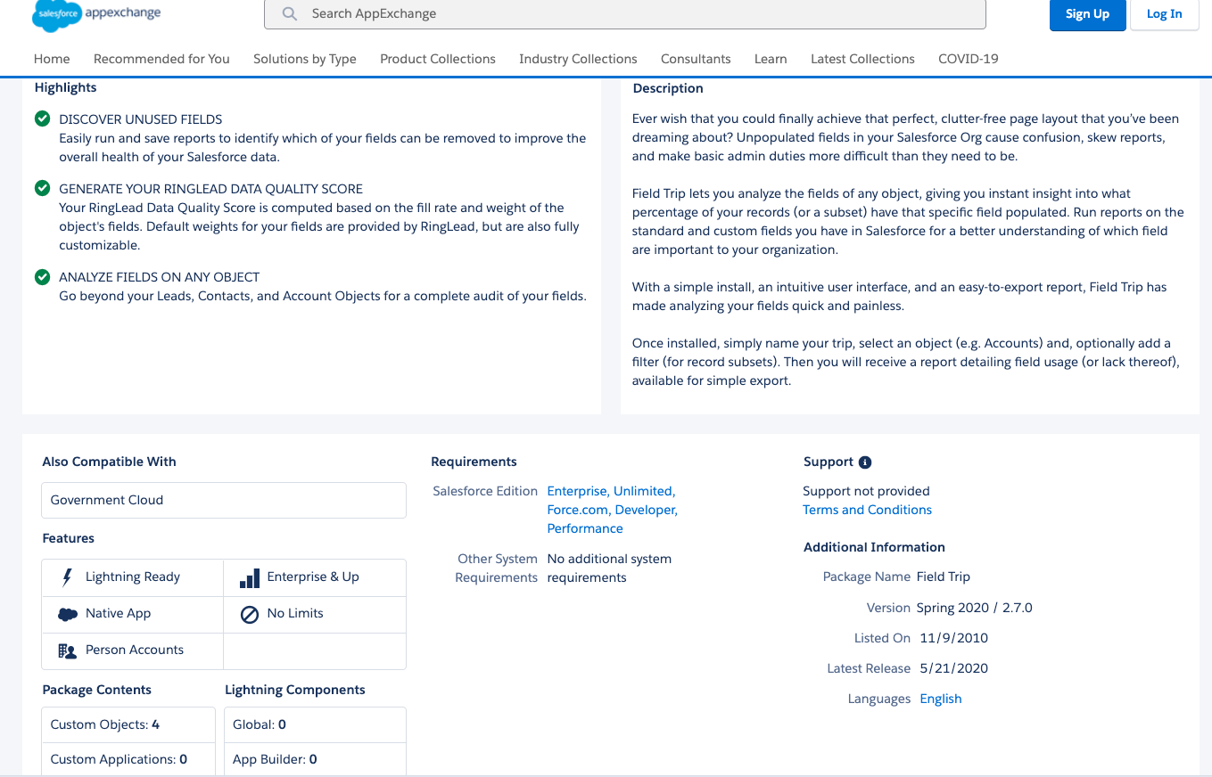This screenshot has width=1212, height=777.
Task: Go to the Consultants tab
Action: (696, 59)
